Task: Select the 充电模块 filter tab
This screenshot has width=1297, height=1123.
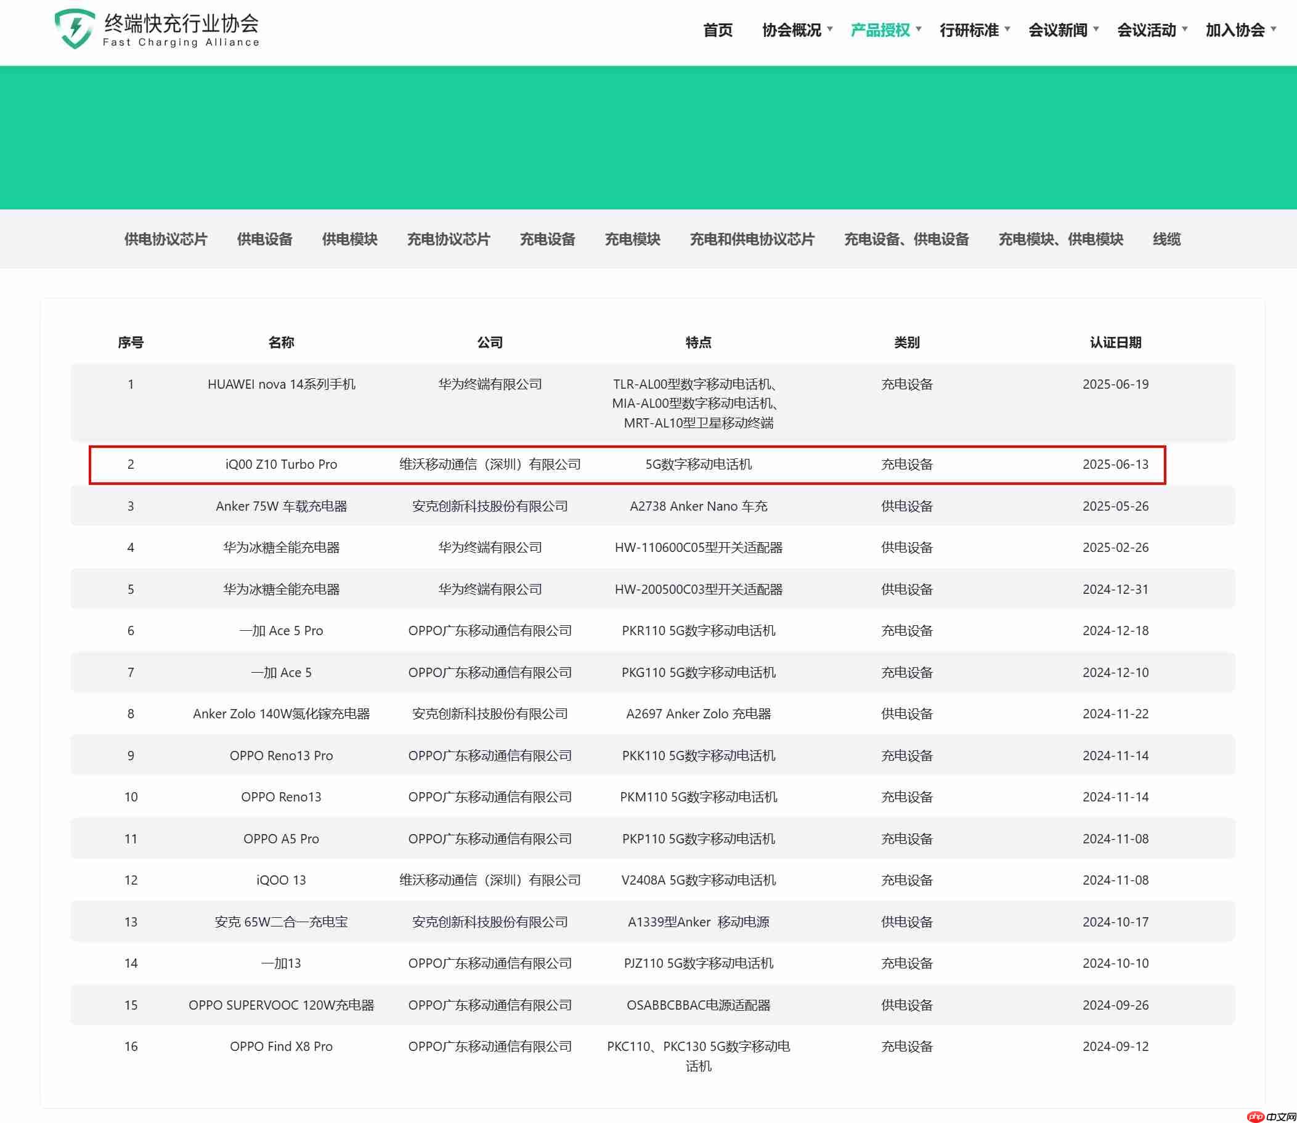Action: (x=632, y=239)
